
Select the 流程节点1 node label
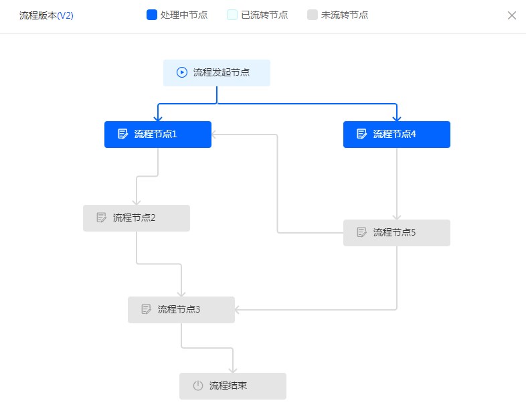(156, 134)
